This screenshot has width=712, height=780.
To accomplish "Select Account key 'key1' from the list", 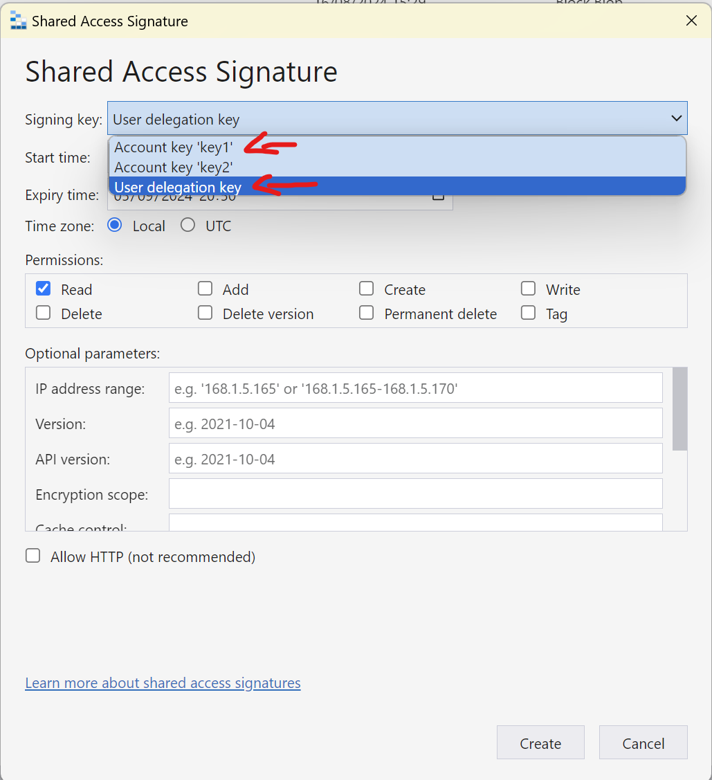I will tap(173, 147).
